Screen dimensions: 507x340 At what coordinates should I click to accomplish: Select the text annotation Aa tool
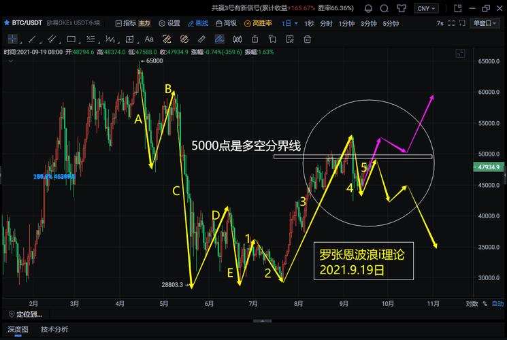click(x=149, y=39)
